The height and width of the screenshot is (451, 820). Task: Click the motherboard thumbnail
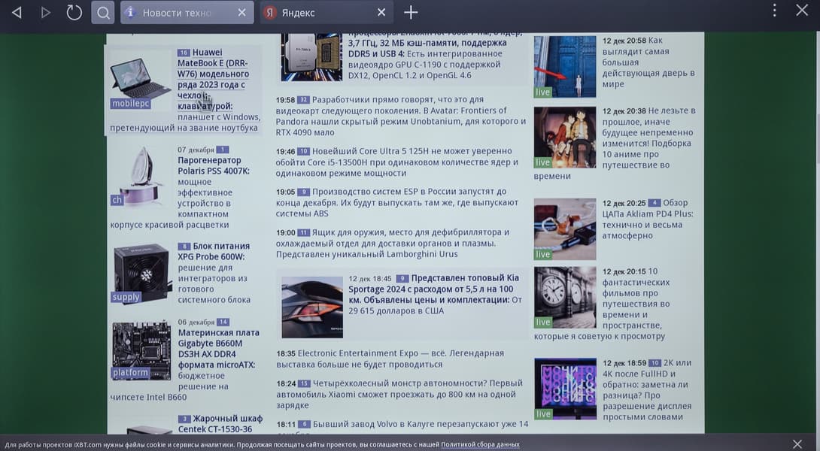(x=141, y=351)
